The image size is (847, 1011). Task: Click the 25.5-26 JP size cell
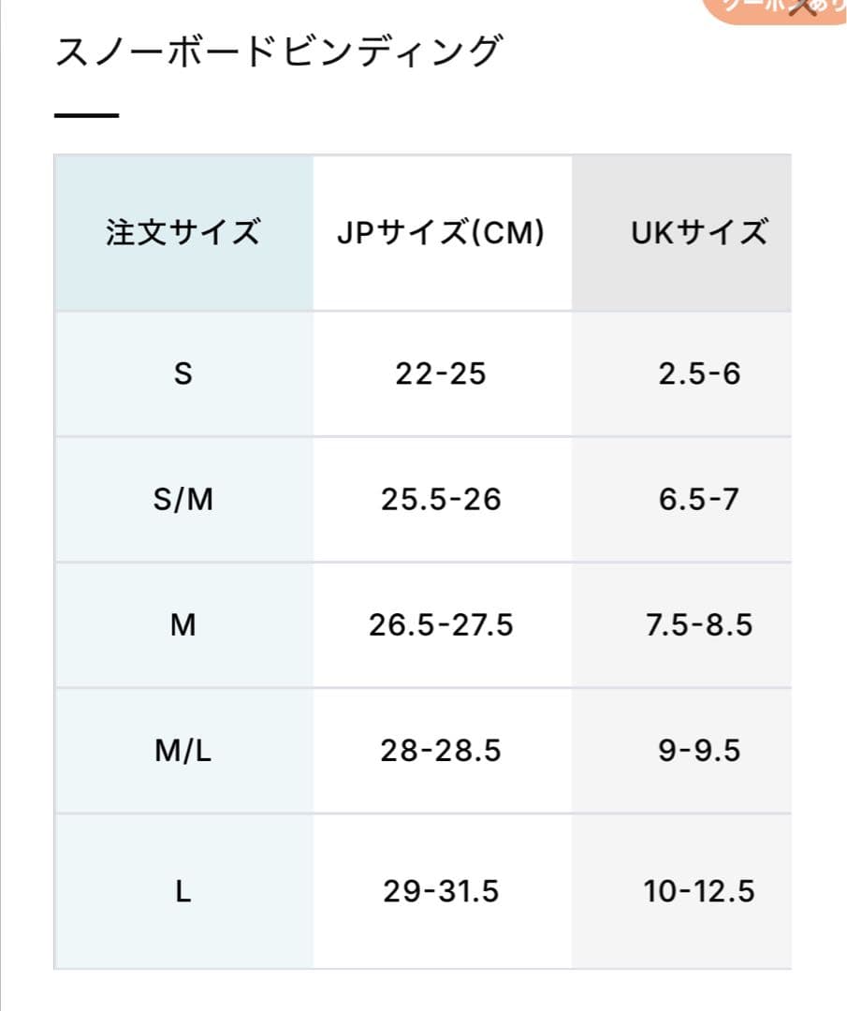(x=441, y=500)
